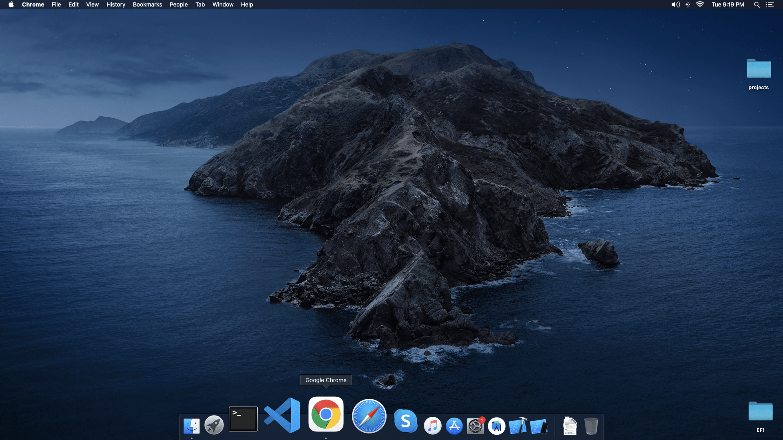Open the iOS Simulator dock icon
783x440 pixels.
click(x=539, y=426)
